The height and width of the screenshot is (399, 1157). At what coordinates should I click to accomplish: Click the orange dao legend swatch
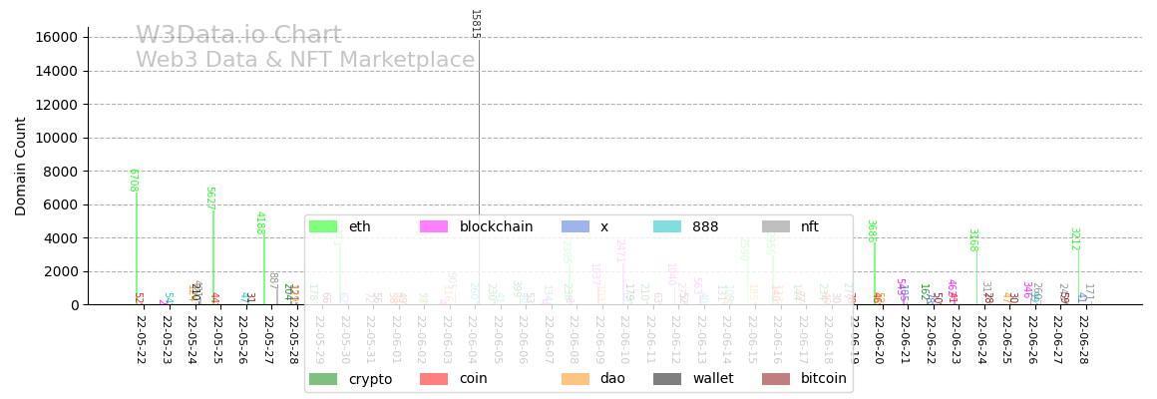pos(576,379)
